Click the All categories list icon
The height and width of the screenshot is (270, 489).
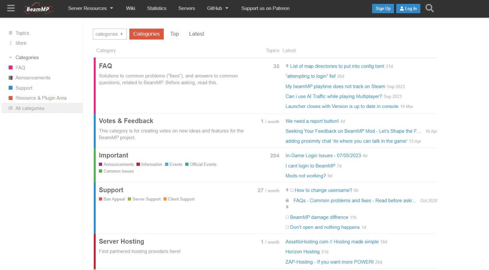11,108
